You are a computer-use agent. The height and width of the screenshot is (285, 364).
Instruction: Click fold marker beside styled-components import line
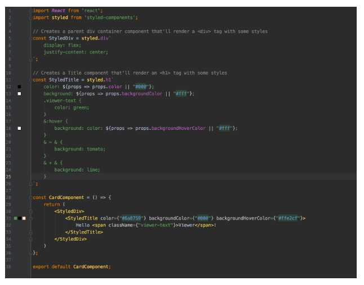[30, 17]
